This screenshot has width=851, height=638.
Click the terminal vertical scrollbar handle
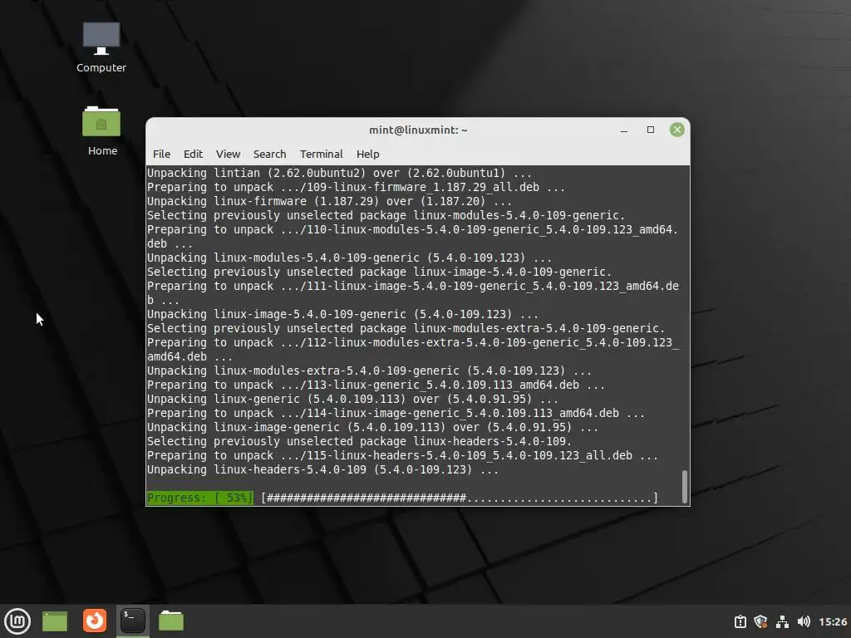point(685,486)
